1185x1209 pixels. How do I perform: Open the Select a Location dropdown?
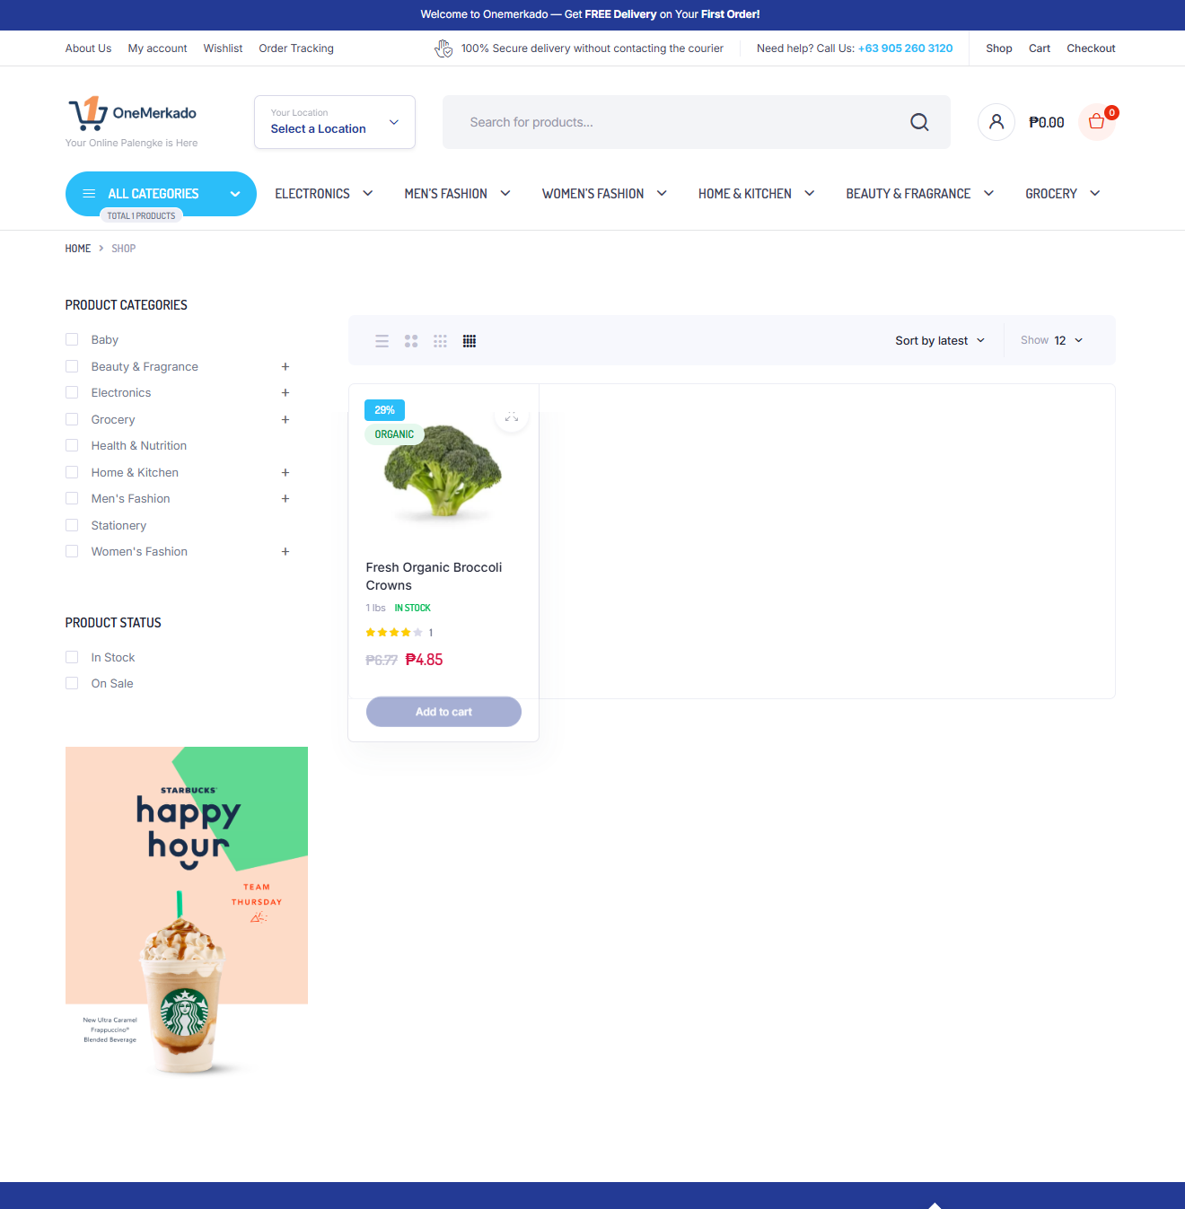(x=334, y=122)
